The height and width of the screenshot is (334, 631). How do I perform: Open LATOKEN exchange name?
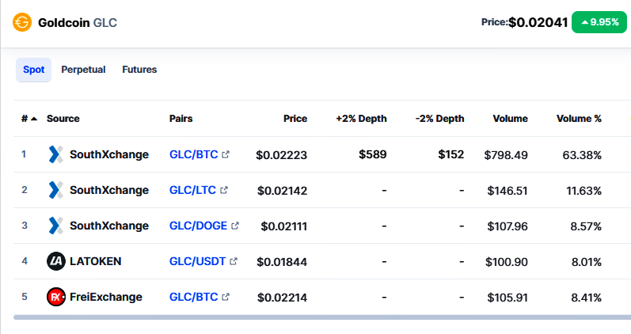[95, 261]
